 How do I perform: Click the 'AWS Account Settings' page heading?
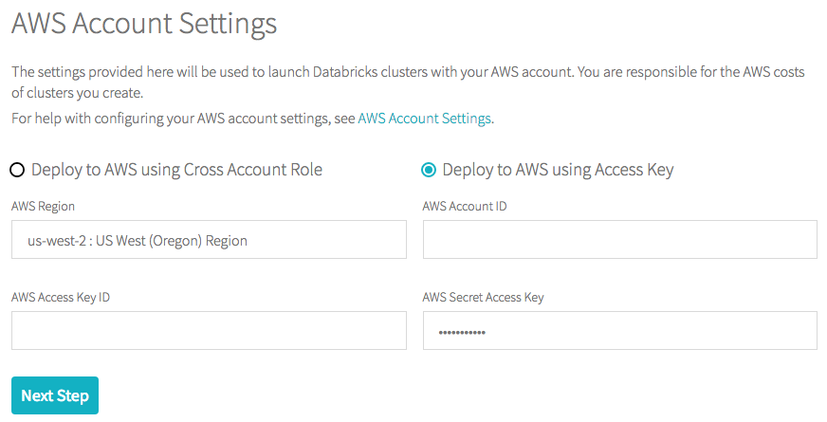144,24
